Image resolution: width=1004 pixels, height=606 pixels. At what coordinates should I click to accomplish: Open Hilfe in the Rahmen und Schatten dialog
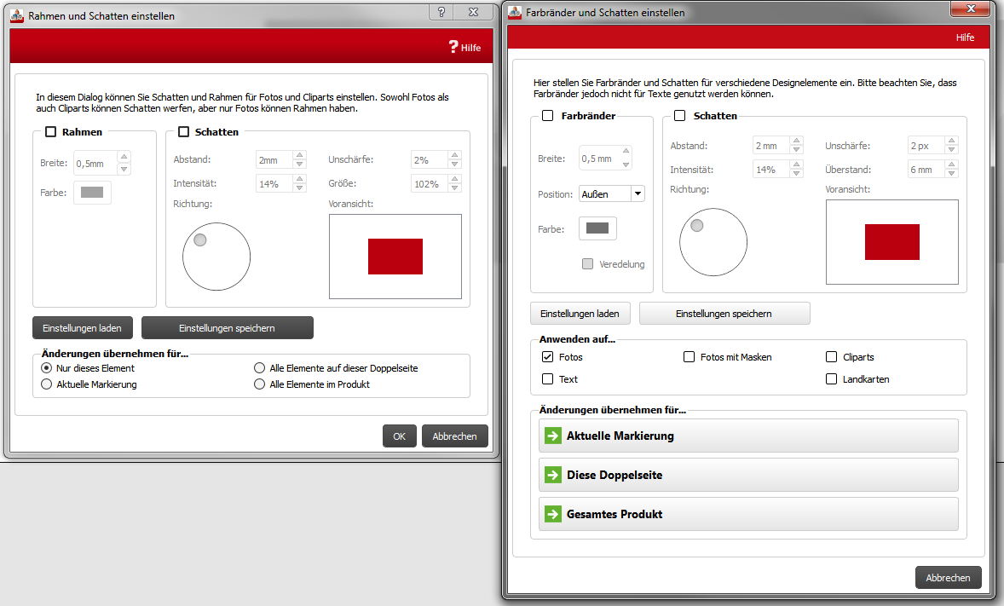464,48
